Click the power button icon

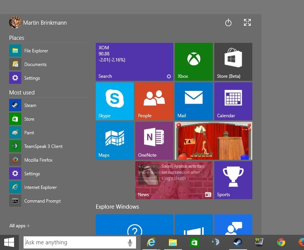[228, 22]
